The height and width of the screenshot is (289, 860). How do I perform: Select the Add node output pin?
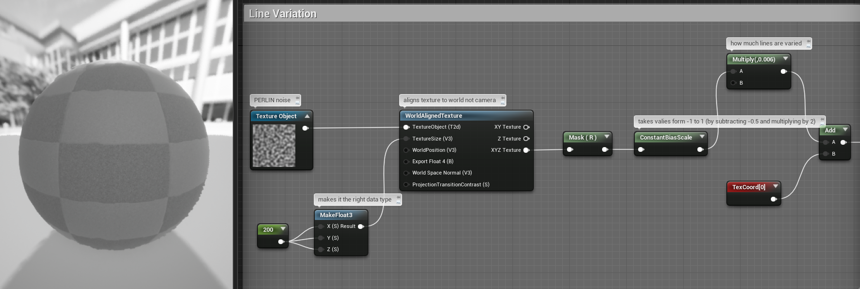click(x=843, y=142)
